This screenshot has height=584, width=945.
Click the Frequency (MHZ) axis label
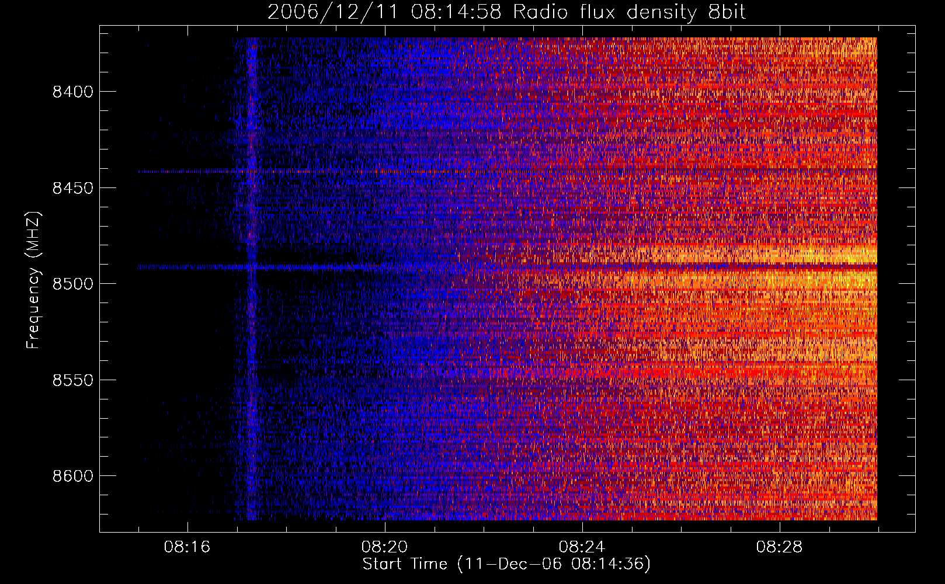pos(34,280)
